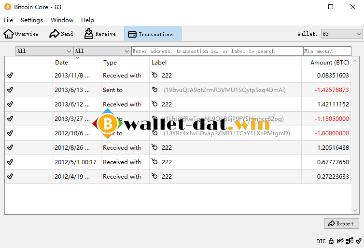The width and height of the screenshot is (364, 248).
Task: Expand the date filter dropdown set to All
Action: 44,51
